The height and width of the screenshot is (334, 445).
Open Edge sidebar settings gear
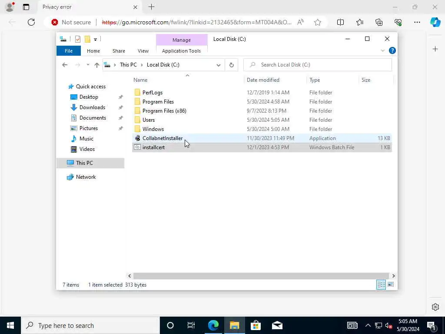435,307
